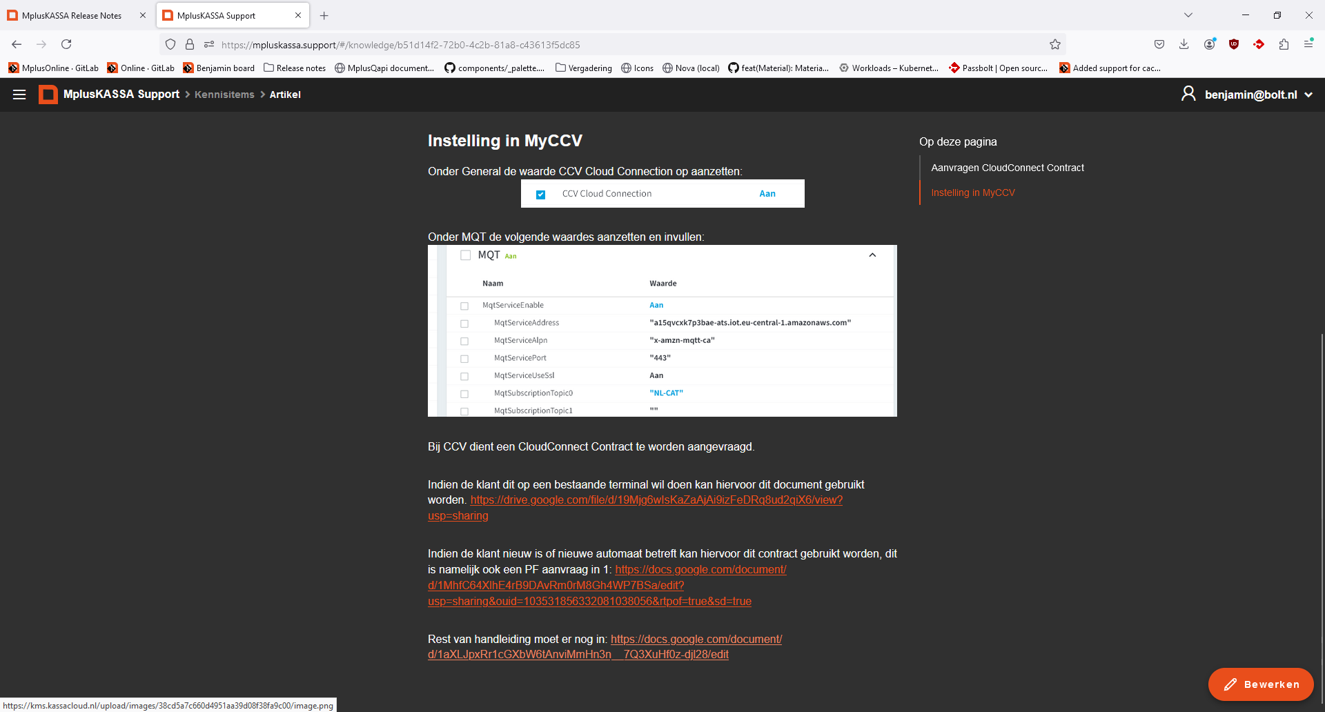
Task: Open Passbolt Open source bookmark
Action: click(999, 68)
